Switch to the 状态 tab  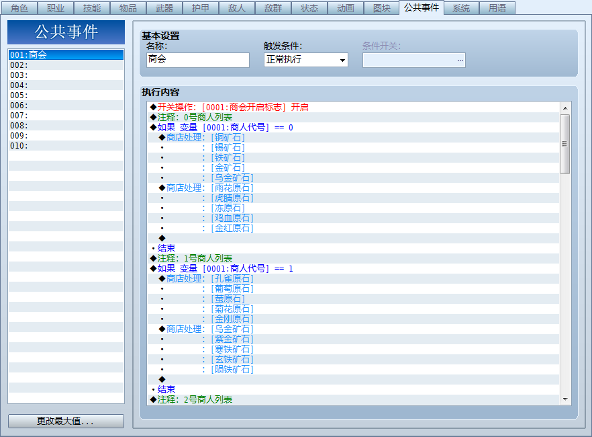point(309,8)
